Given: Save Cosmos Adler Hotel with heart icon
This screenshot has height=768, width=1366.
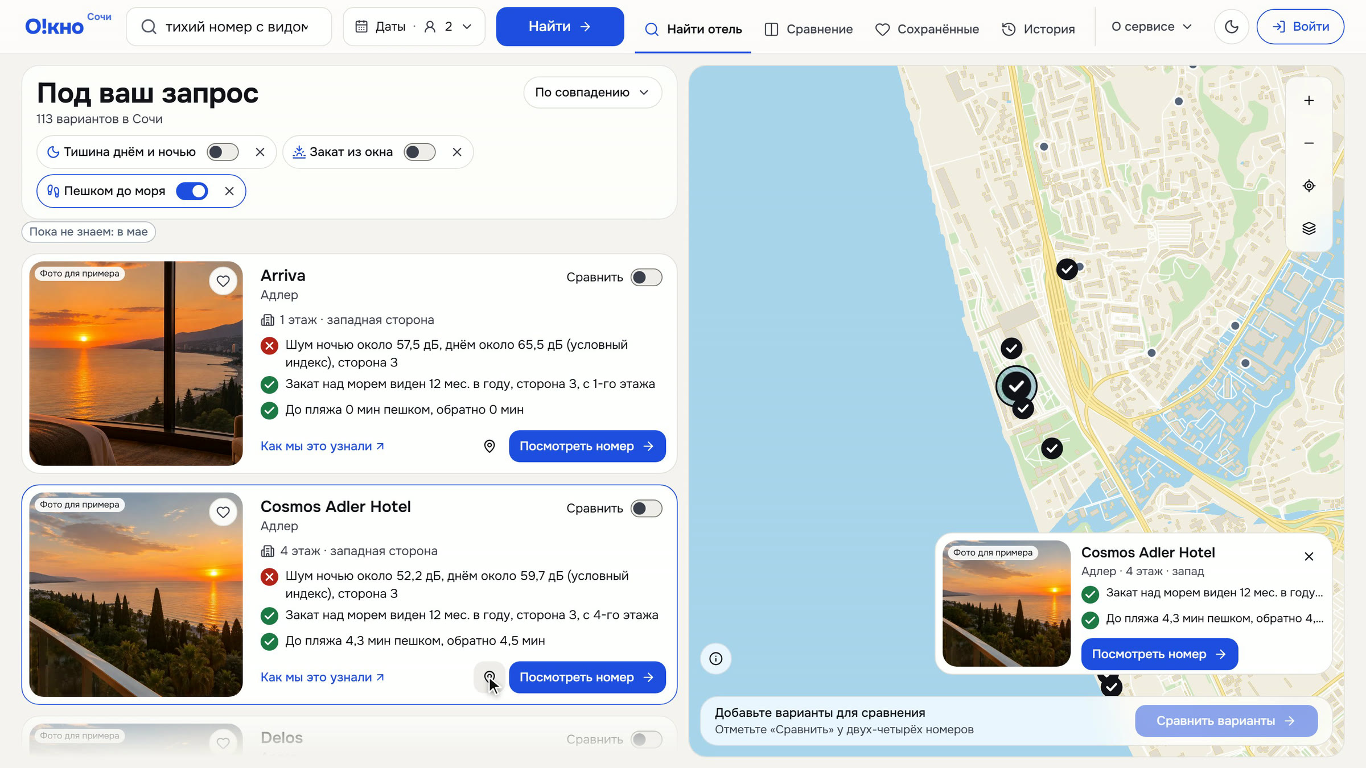Looking at the screenshot, I should (223, 512).
